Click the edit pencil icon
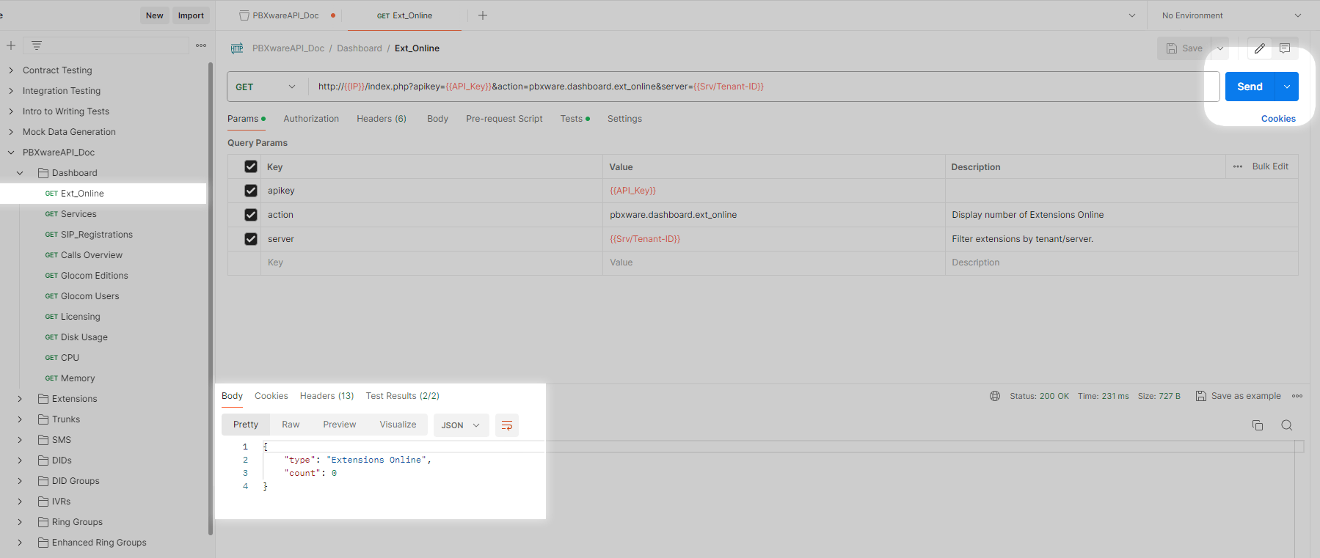Screen dimensions: 1320x558 1260,48
